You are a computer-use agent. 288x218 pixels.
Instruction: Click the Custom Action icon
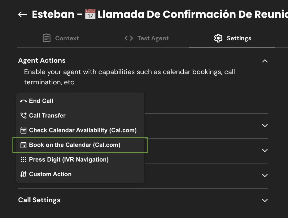click(x=23, y=174)
